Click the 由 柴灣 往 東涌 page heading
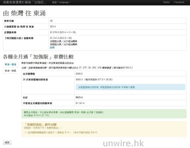 [24, 13]
